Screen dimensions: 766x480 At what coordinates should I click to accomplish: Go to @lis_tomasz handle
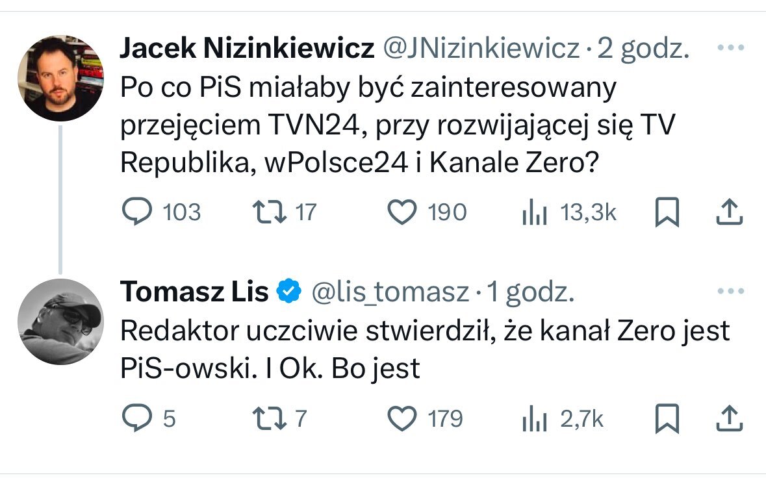390,293
